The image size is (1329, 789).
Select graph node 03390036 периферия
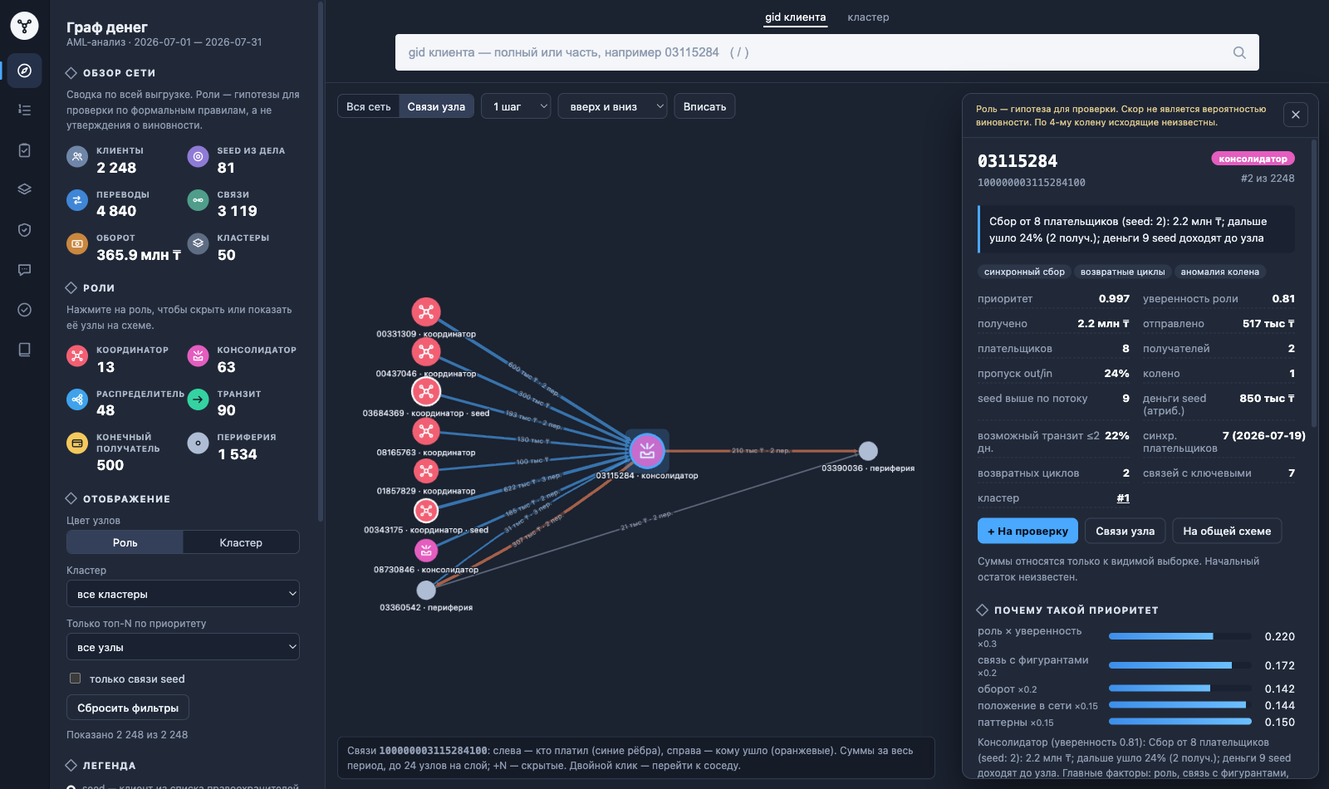[x=868, y=451]
